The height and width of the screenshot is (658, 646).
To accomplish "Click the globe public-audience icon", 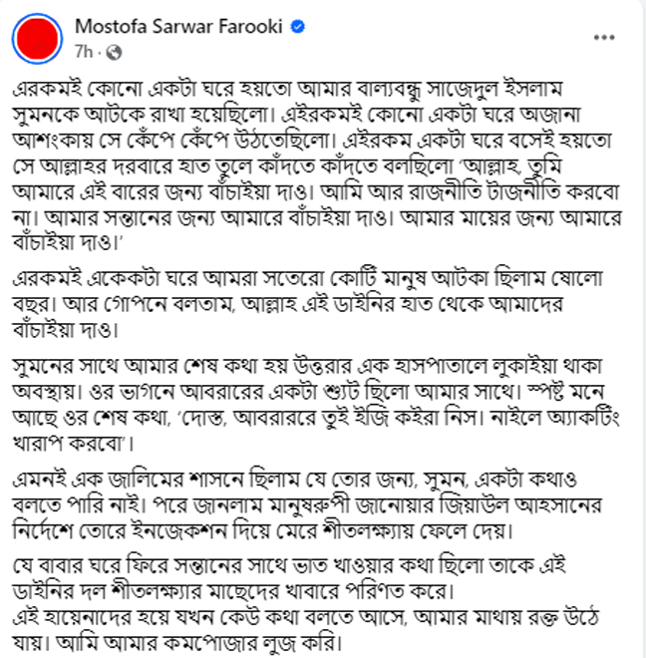I will coord(115,53).
